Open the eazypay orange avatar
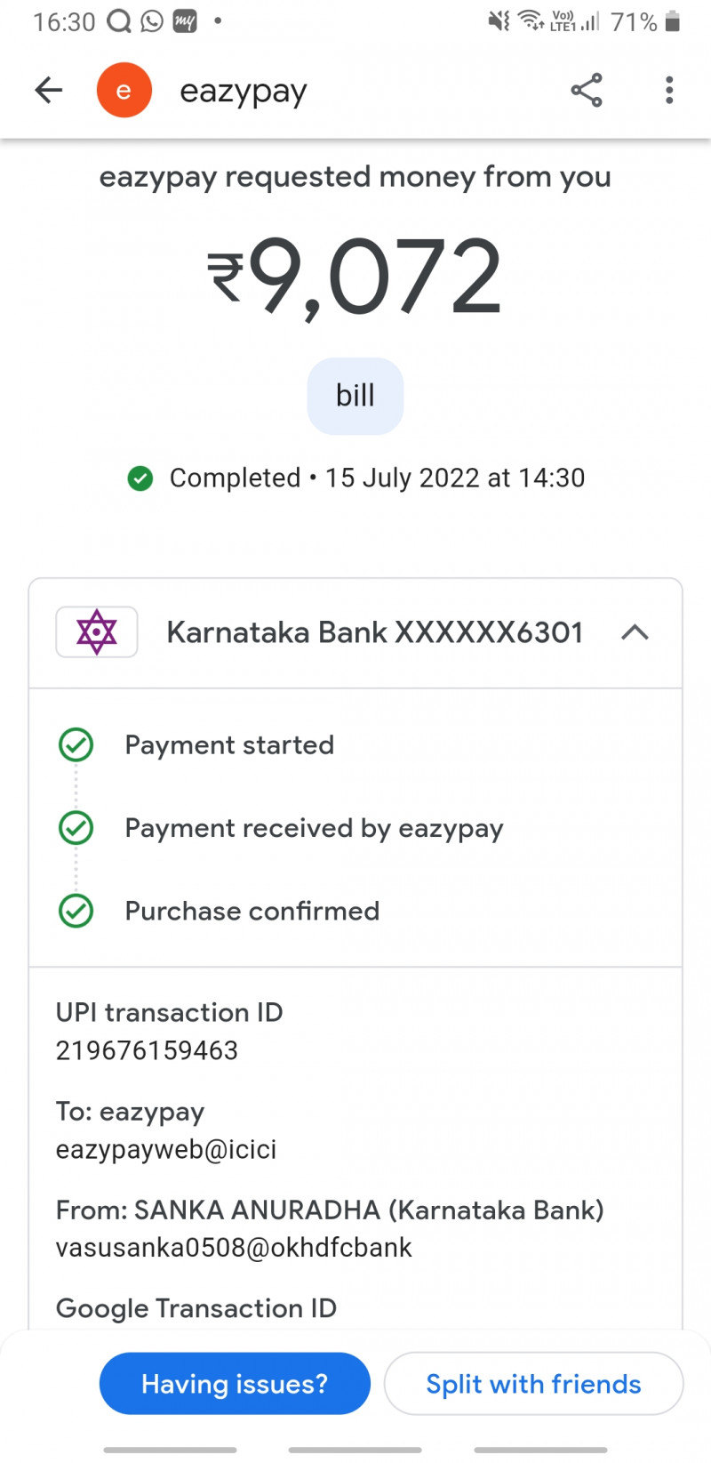This screenshot has height=1463, width=711. (x=124, y=90)
